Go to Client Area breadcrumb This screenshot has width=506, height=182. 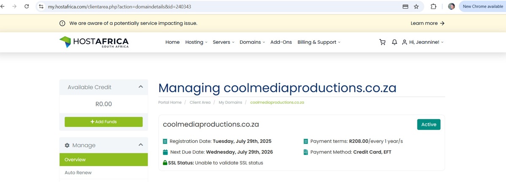click(x=200, y=102)
